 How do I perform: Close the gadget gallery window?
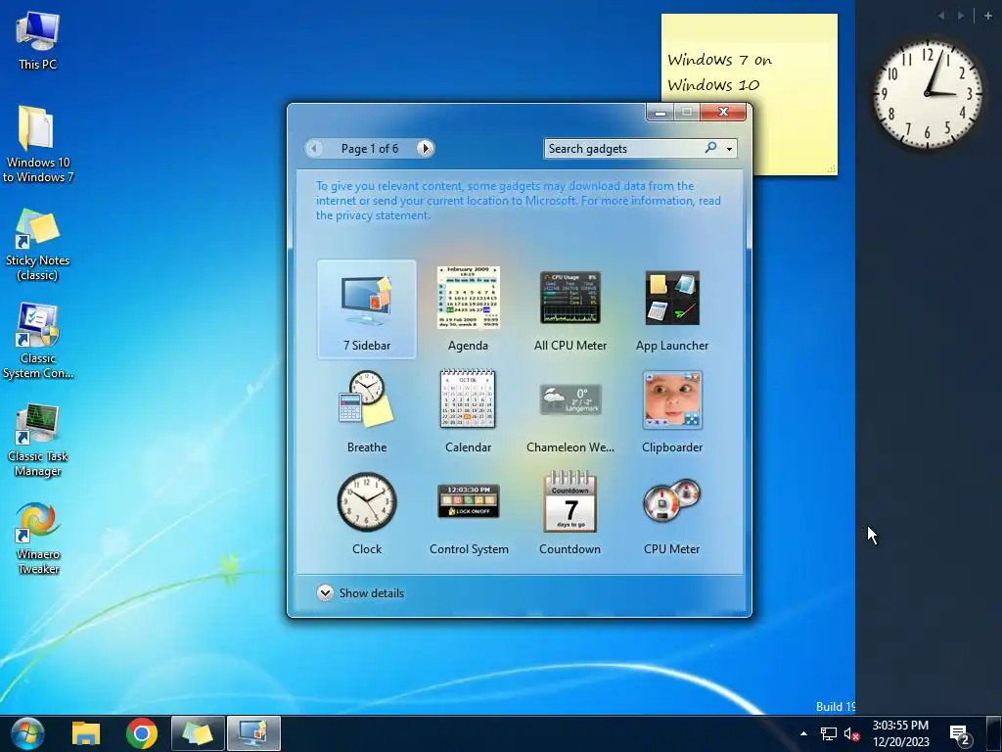[x=723, y=112]
